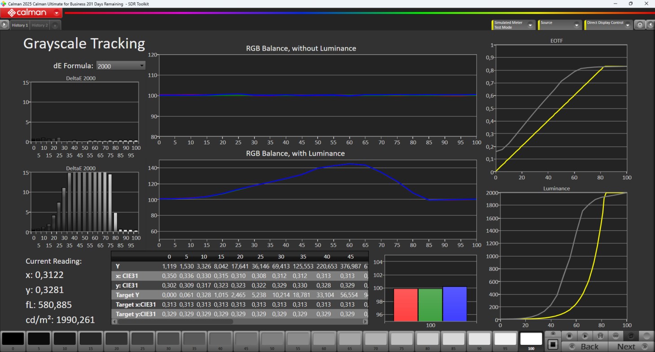This screenshot has width=655, height=352.
Task: Click the add history tab plus icon
Action: pyautogui.click(x=55, y=26)
